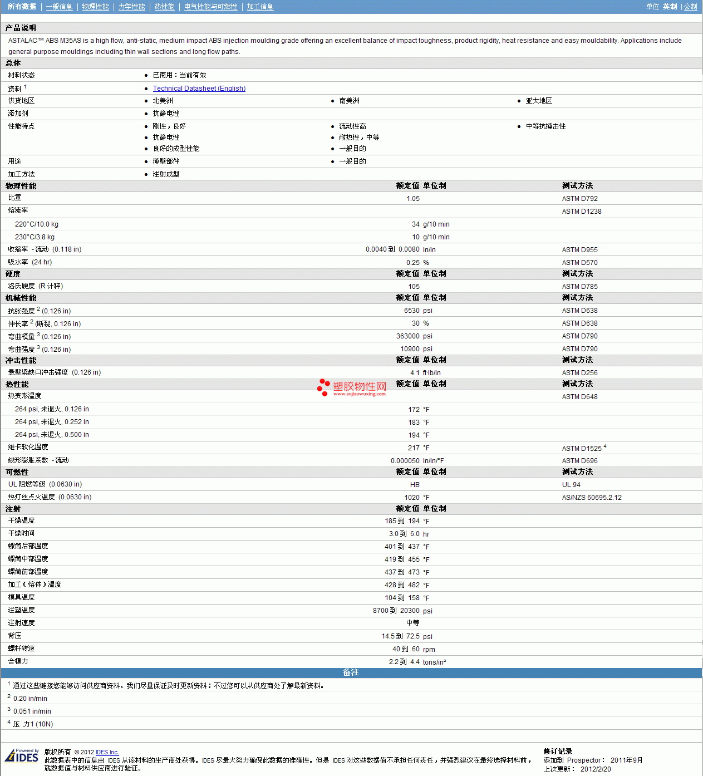Viewport: 703px width, 776px height.
Task: Switch to the 物理性能 tab
Action: (x=95, y=7)
